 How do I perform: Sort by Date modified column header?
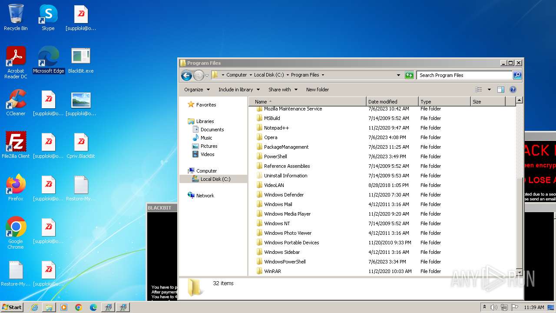393,102
